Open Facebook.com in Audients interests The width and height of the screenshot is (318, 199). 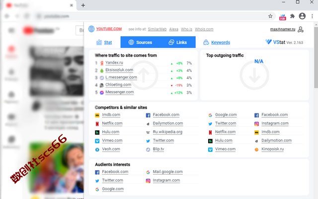click(115, 172)
